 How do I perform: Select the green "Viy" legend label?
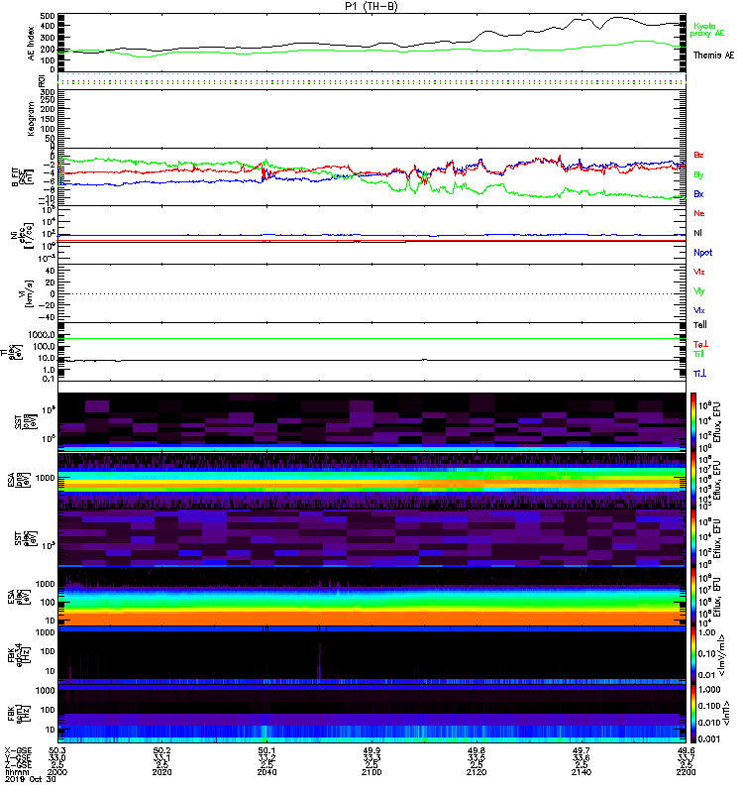click(699, 291)
